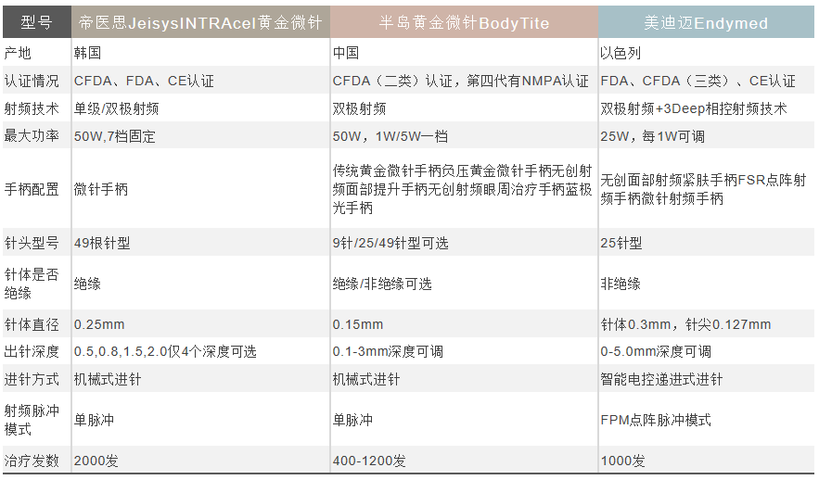
Task: Select the 50W，1W/5W一档 cell
Action: tap(464, 135)
